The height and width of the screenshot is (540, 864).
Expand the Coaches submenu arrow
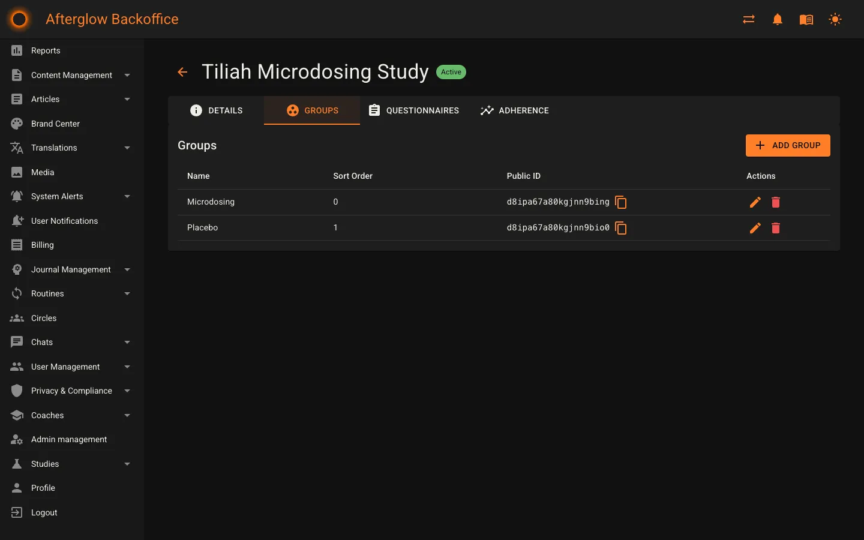(x=127, y=415)
